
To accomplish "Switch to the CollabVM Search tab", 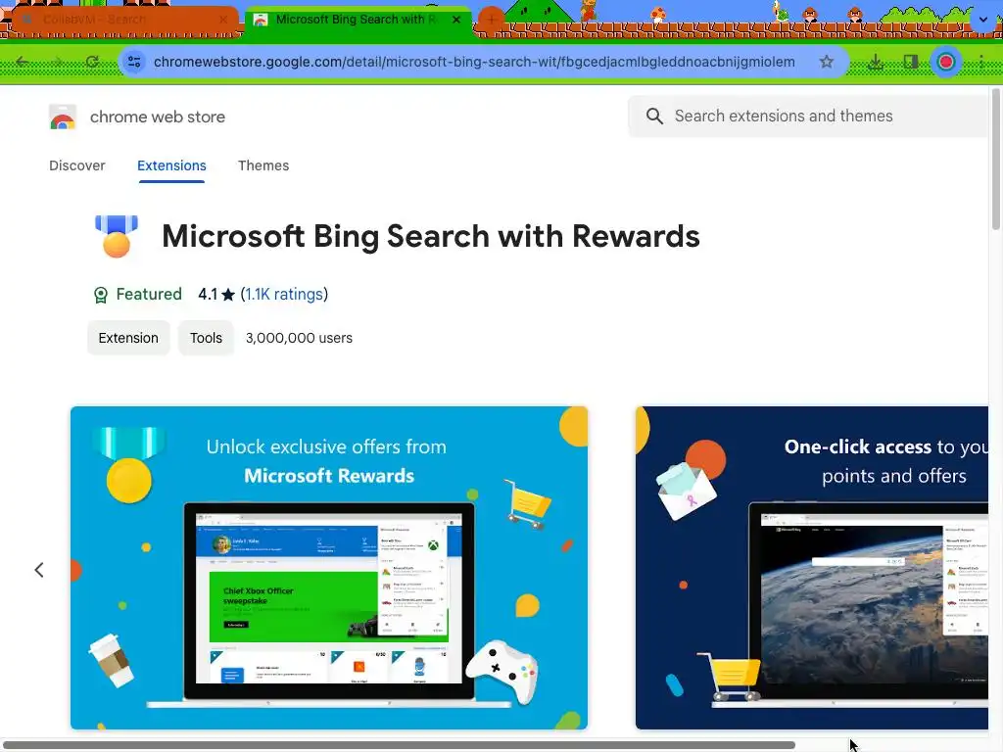I will [121, 20].
